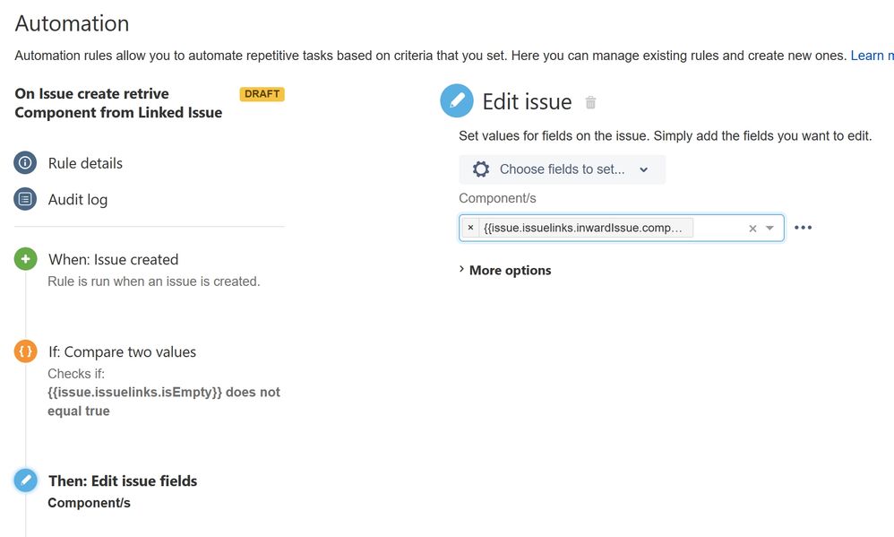Click the blue Edit issue fields pencil icon

[x=26, y=481]
